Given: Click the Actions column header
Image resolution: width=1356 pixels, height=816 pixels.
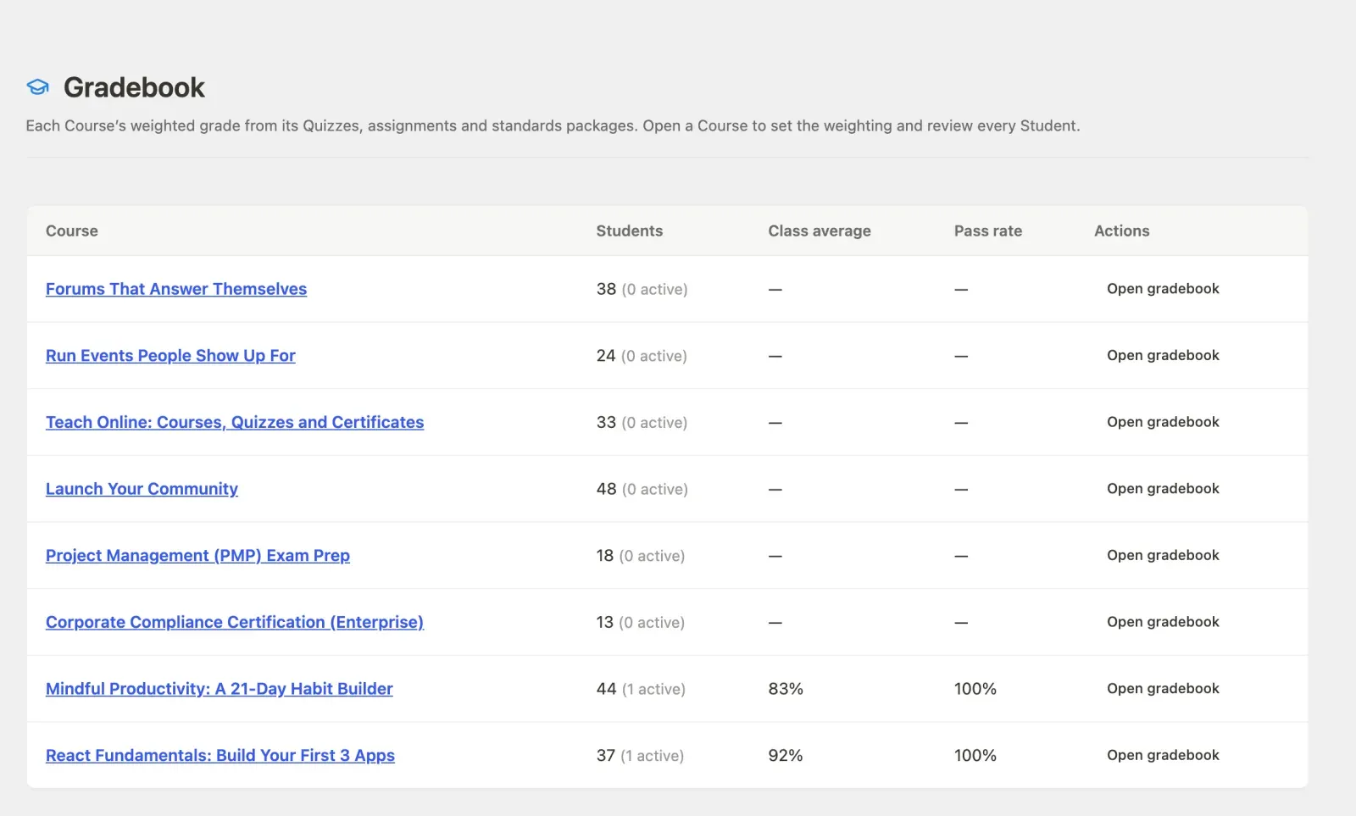Looking at the screenshot, I should click(x=1122, y=231).
